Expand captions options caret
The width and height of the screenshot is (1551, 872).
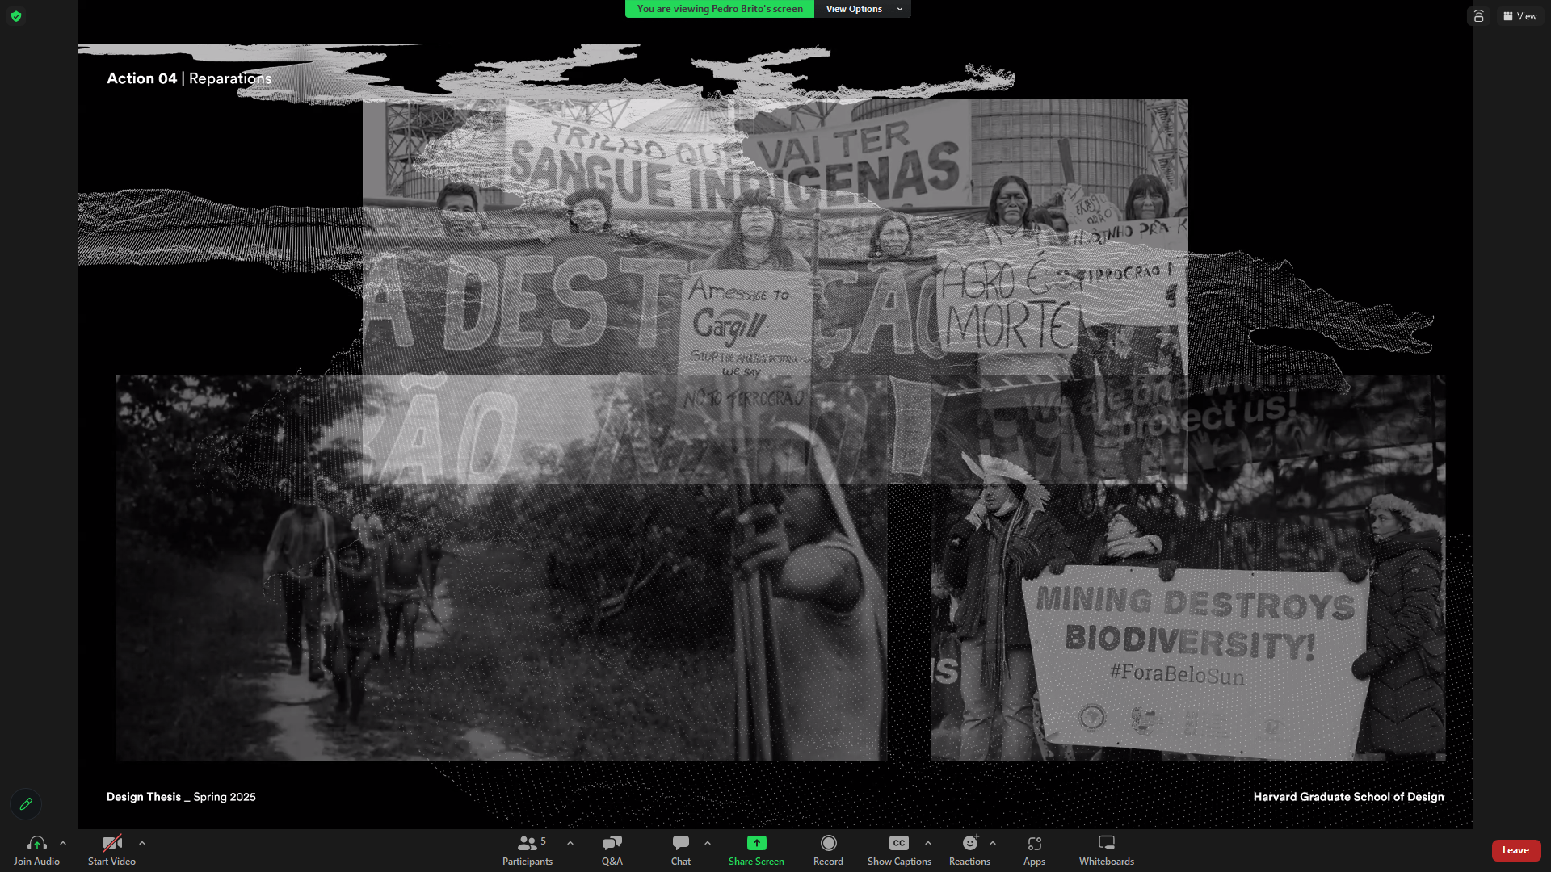pos(928,843)
